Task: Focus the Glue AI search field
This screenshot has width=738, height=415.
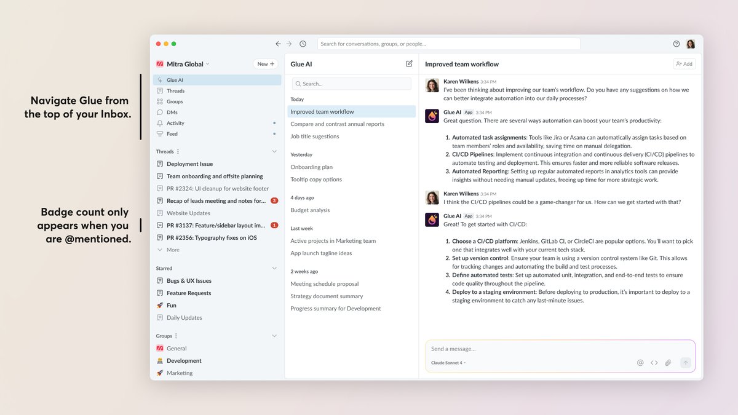Action: (x=351, y=84)
